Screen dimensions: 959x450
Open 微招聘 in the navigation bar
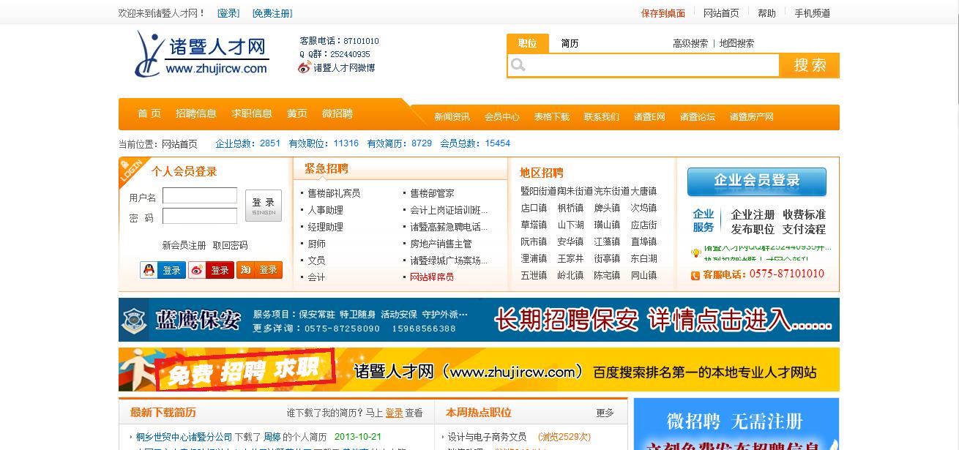tap(337, 113)
